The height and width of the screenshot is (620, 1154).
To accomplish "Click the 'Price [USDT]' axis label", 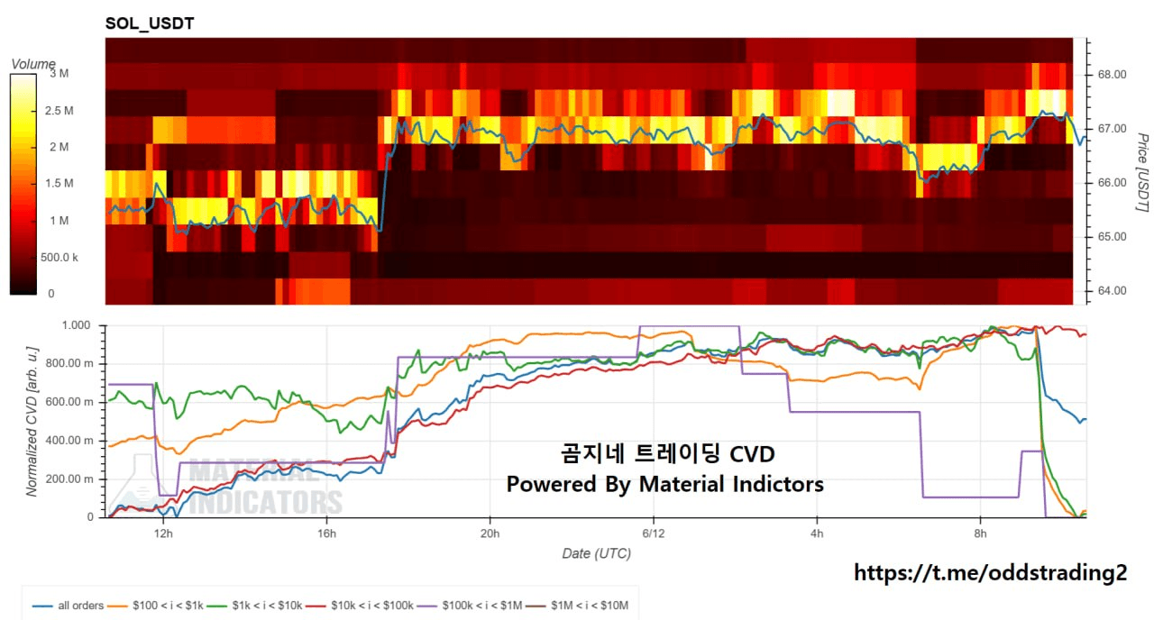I will [1141, 172].
